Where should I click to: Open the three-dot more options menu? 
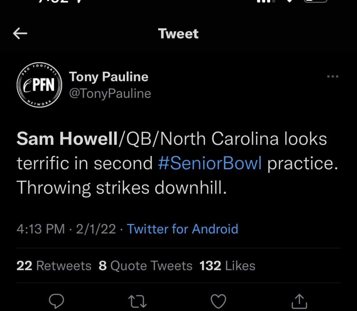coord(333,77)
